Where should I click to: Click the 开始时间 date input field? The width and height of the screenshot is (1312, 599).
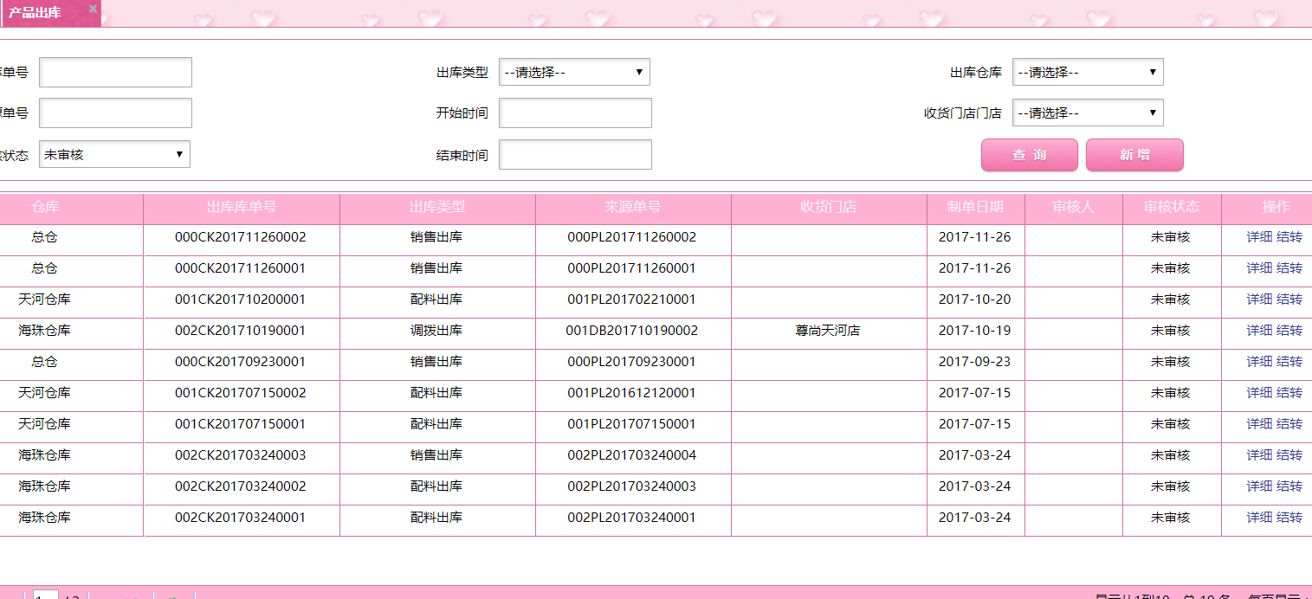click(574, 113)
